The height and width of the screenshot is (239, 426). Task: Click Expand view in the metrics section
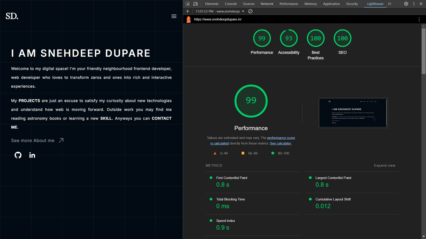[385, 165]
